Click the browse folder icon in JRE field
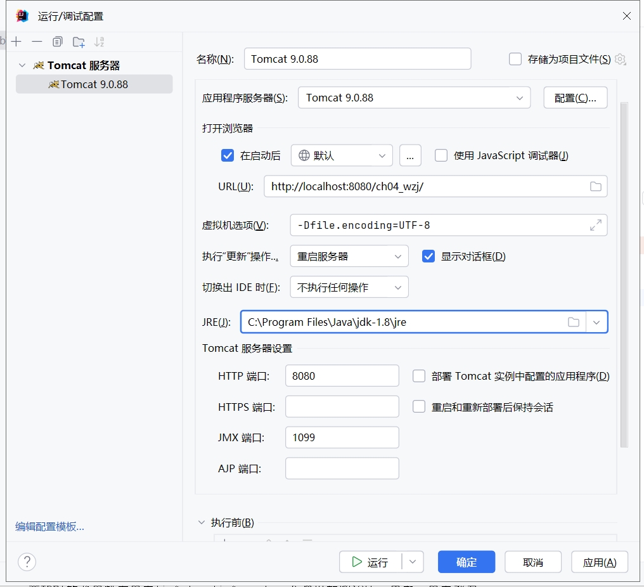 (574, 322)
